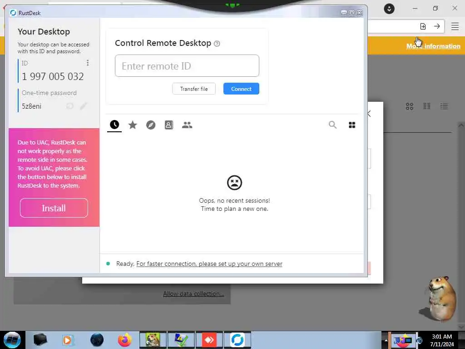The width and height of the screenshot is (465, 349).
Task: Click the browser forward arrow icon
Action: coord(437,26)
